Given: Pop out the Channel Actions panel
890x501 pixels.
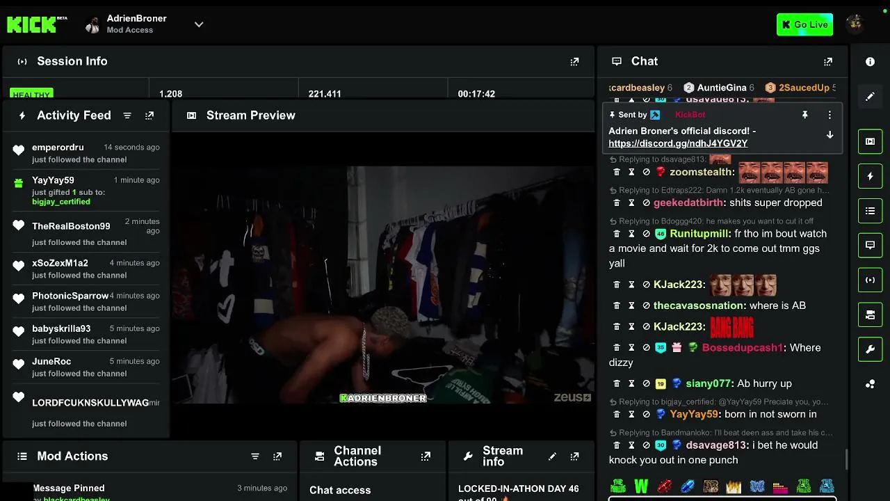Looking at the screenshot, I should click(x=426, y=456).
